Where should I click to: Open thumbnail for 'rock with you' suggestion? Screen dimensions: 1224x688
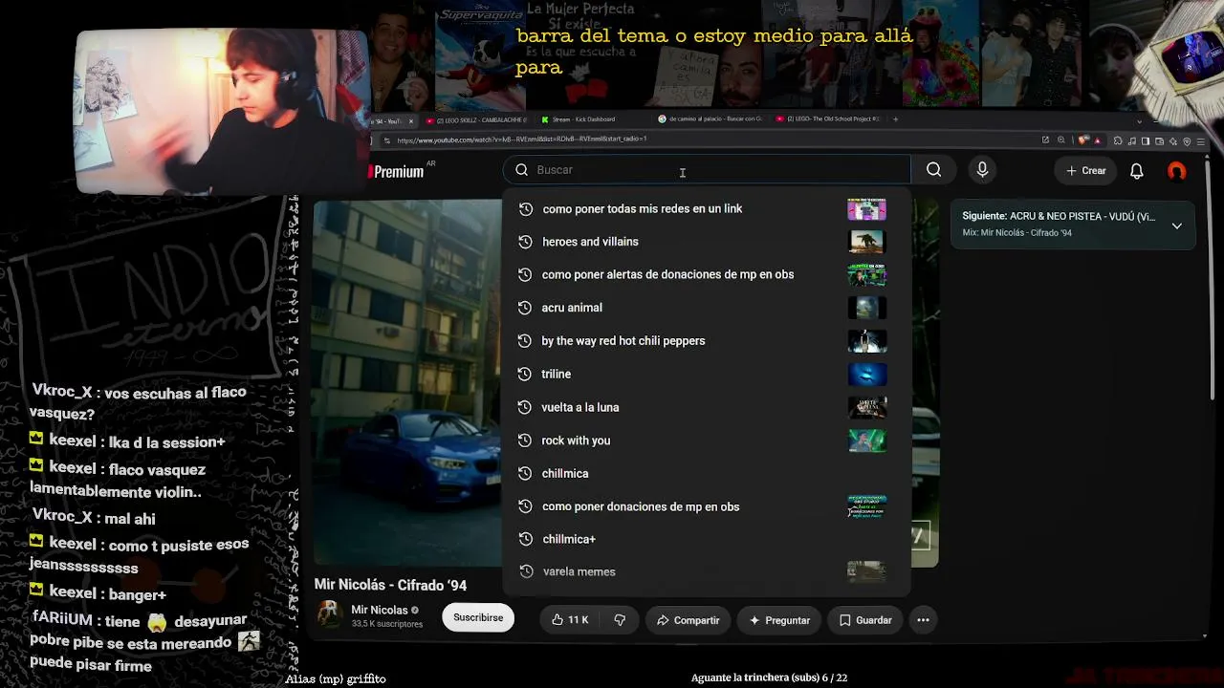tap(866, 441)
